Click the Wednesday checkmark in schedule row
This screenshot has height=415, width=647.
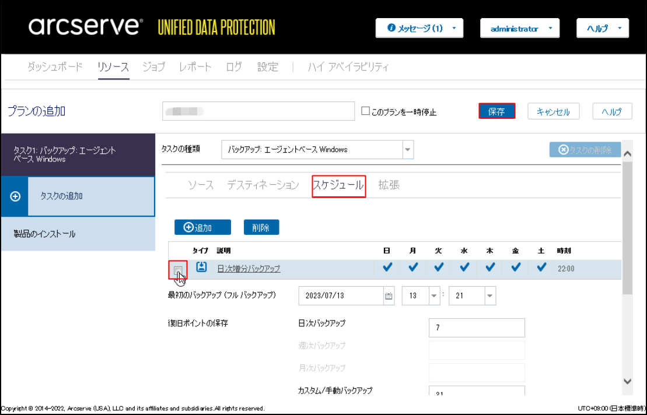coord(464,268)
